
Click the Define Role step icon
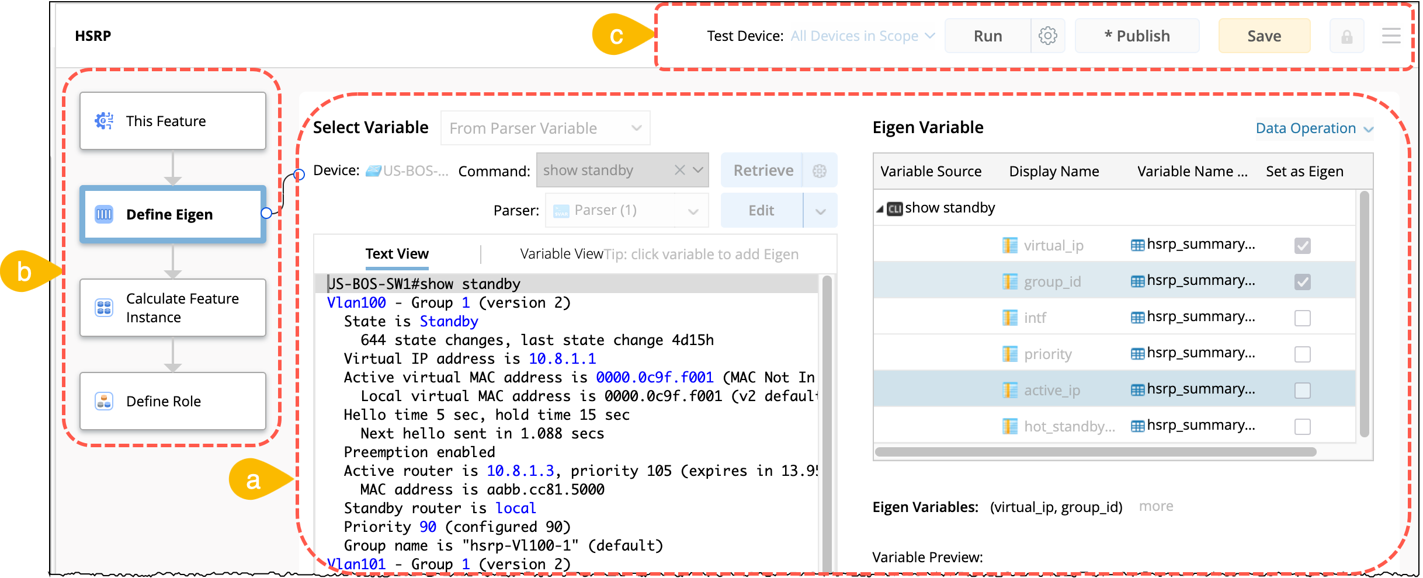point(104,401)
